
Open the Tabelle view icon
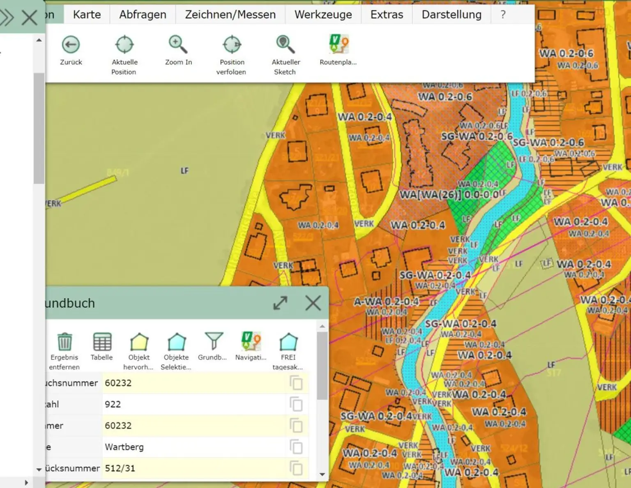click(102, 342)
